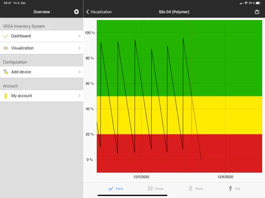The width and height of the screenshot is (265, 198).
Task: Expand the Dashboard row chevron
Action: [x=79, y=36]
